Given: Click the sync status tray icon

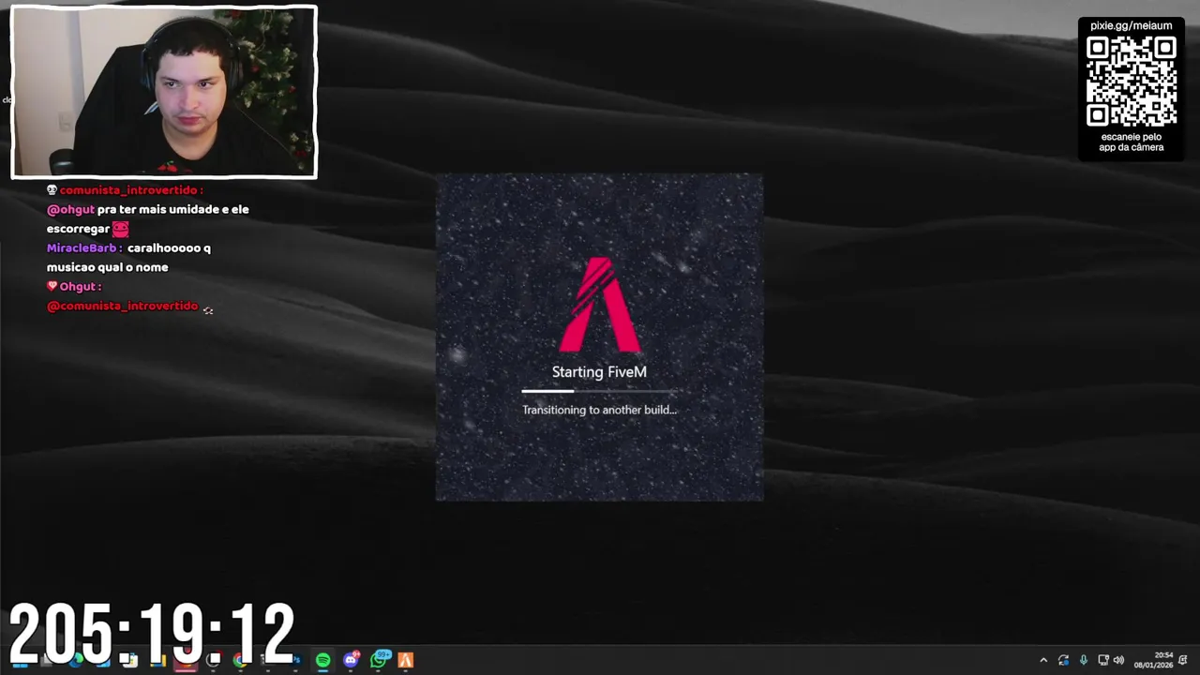Looking at the screenshot, I should [x=1063, y=660].
